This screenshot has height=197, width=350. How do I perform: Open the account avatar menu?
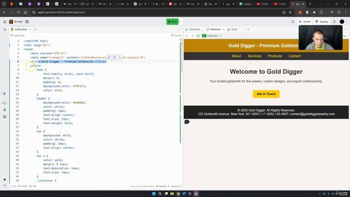[342, 22]
